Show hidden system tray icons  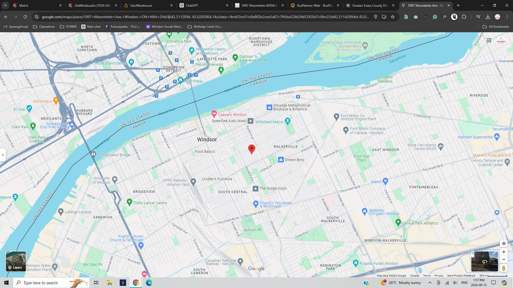[430, 283]
